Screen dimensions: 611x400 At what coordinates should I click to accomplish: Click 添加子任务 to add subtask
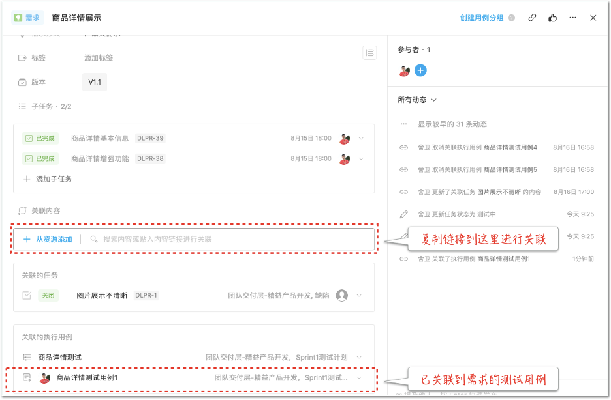tap(48, 179)
